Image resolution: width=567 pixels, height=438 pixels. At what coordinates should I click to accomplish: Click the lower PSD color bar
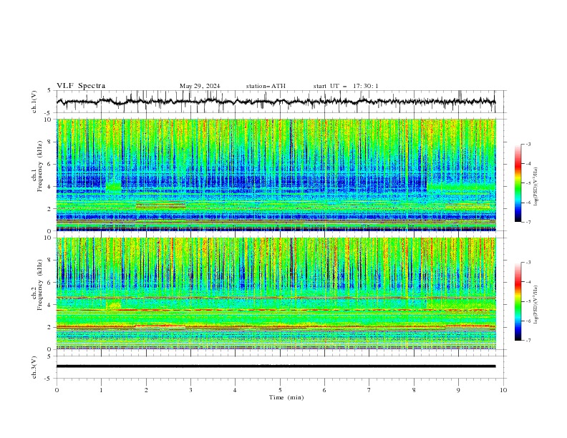tap(518, 301)
